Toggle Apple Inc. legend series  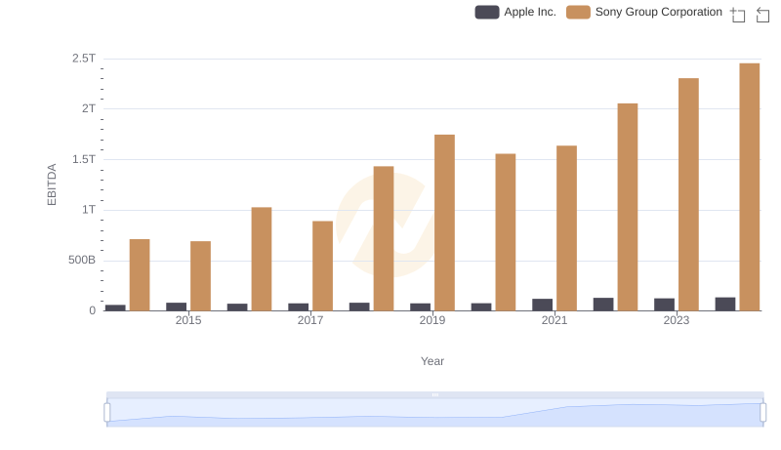coord(515,12)
